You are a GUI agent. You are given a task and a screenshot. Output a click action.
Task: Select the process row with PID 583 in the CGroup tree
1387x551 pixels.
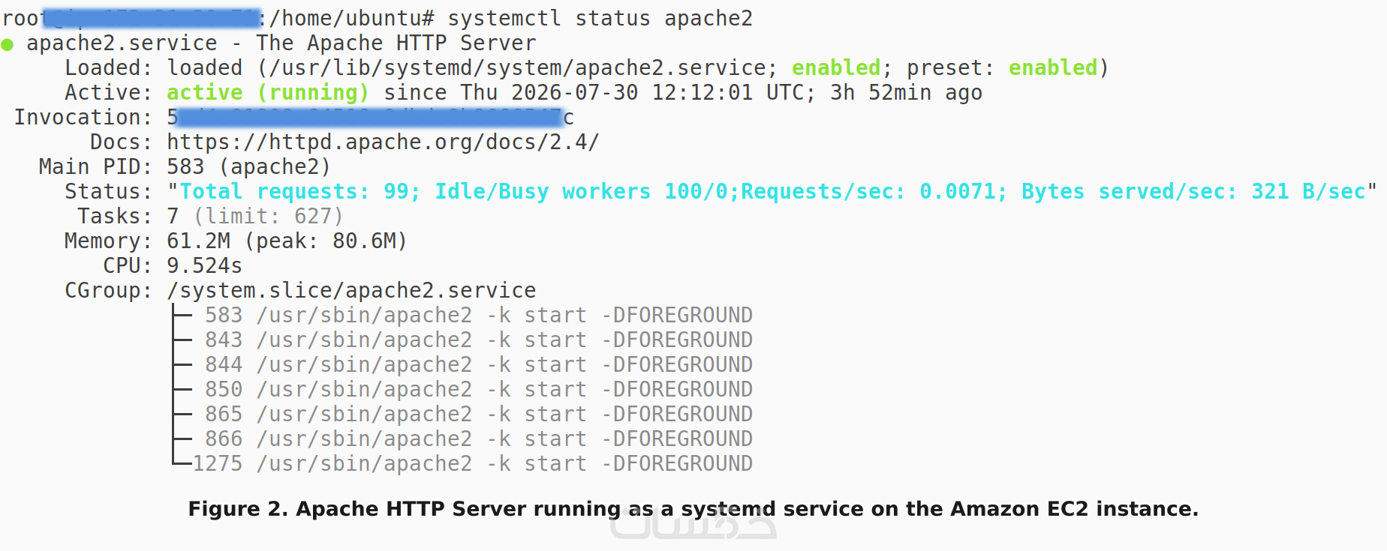(x=479, y=316)
